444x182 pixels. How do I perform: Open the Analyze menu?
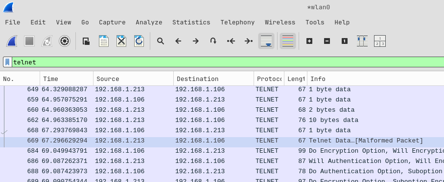point(149,22)
